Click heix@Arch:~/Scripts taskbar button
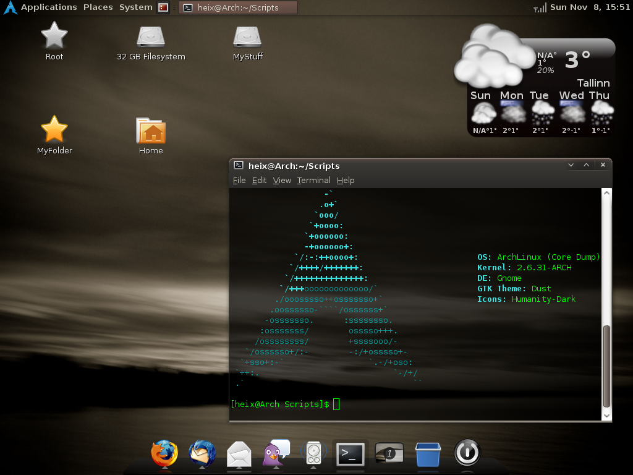The height and width of the screenshot is (475, 633). 238,7
